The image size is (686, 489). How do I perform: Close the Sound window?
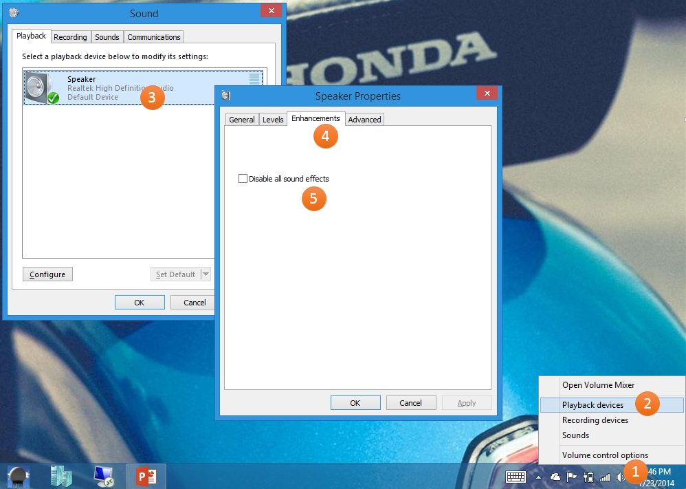pos(272,10)
